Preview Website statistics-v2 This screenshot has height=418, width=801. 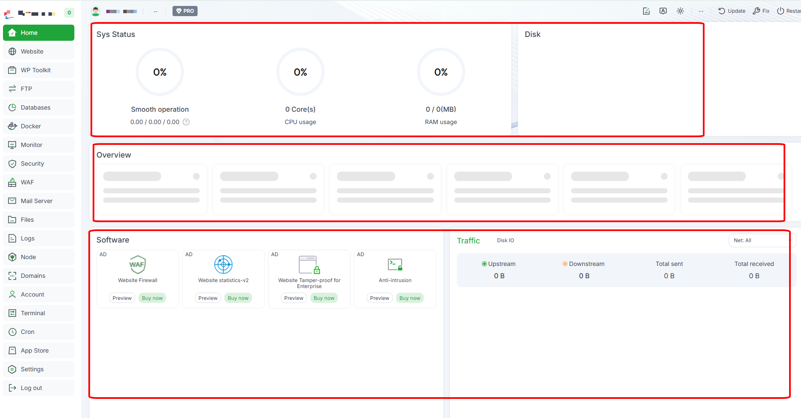click(x=208, y=298)
